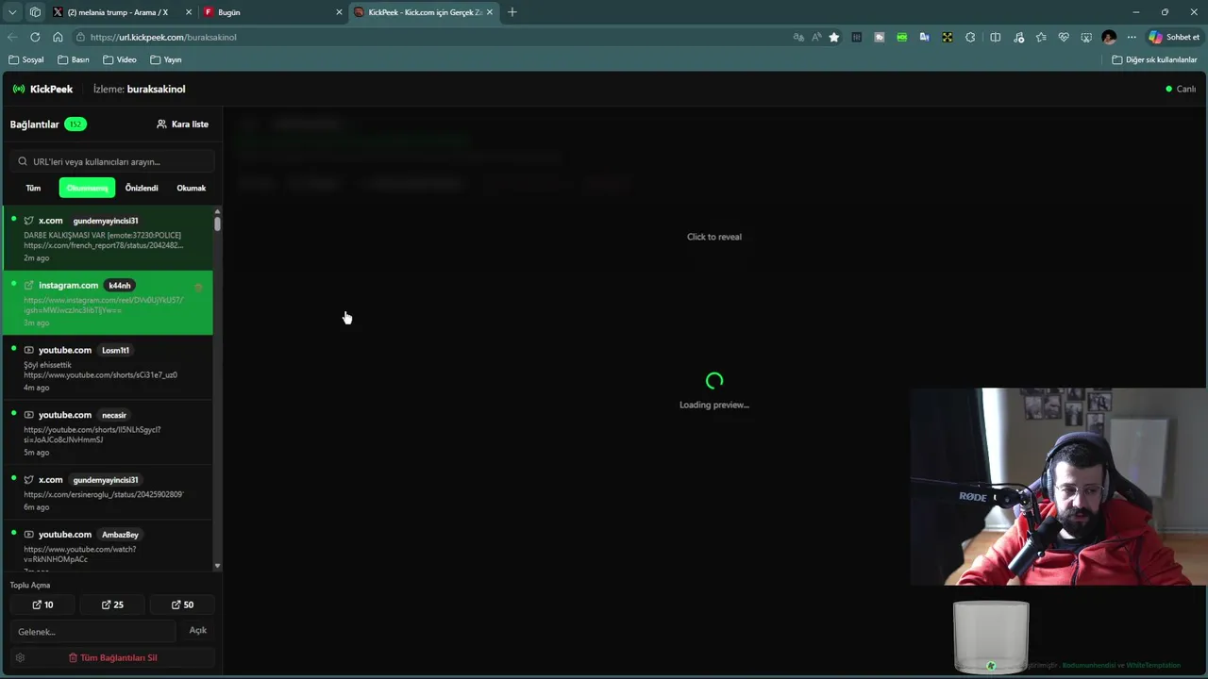
Task: Click the Twitter icon on ersineroglu status entry
Action: click(x=29, y=480)
